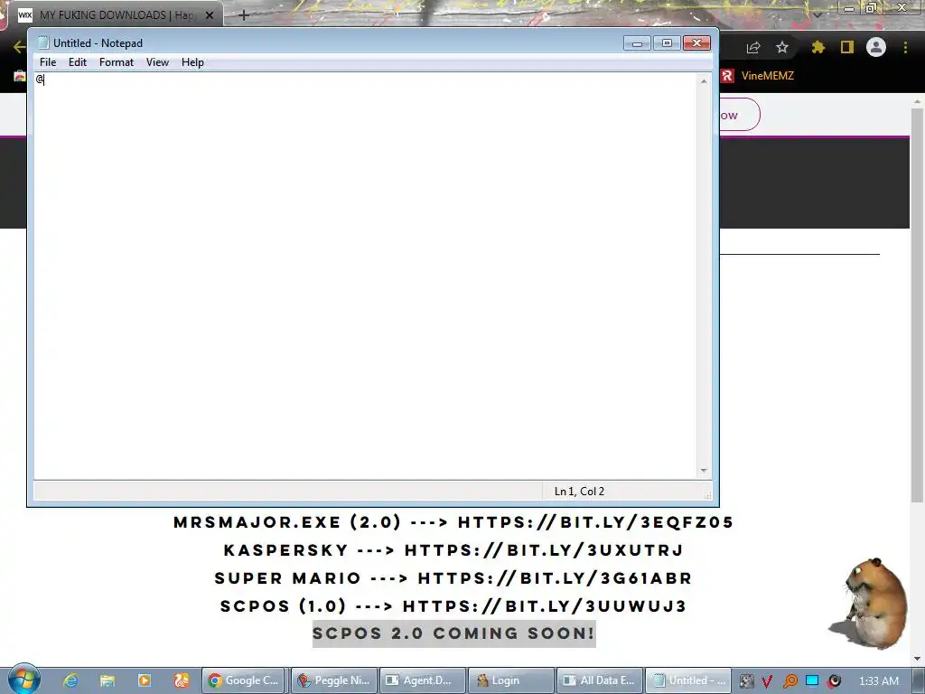
Task: Switch to Untitled Notepad taskbar button
Action: tap(688, 680)
